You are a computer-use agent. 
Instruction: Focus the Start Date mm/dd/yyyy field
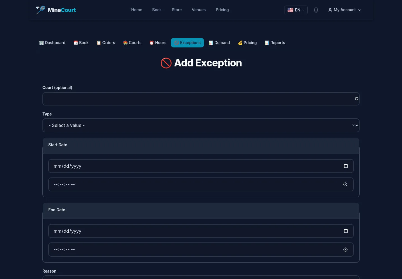coord(201,166)
